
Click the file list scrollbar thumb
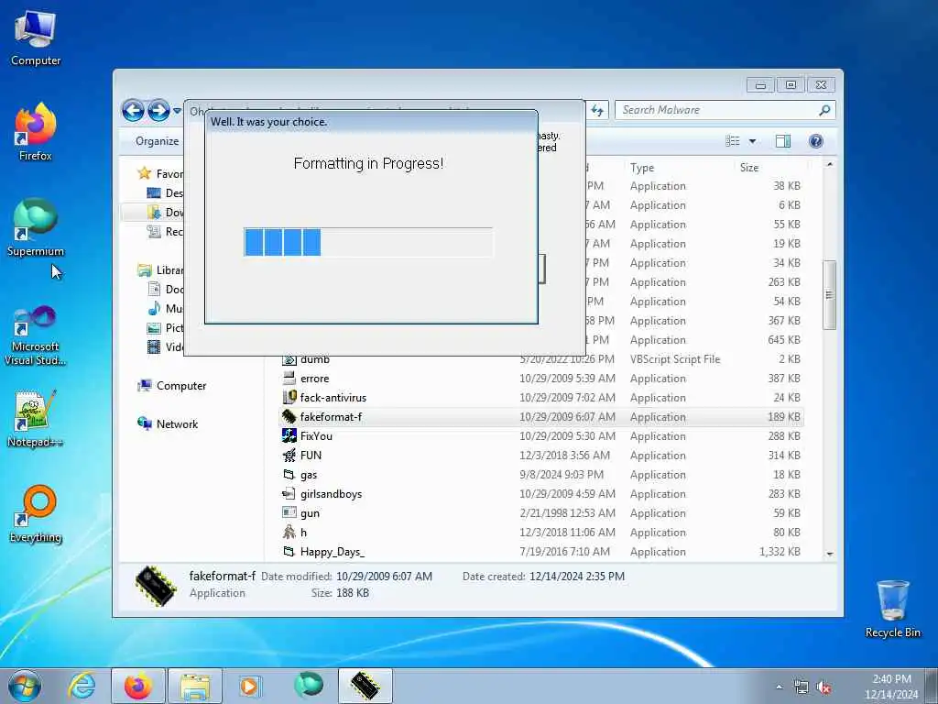point(829,295)
